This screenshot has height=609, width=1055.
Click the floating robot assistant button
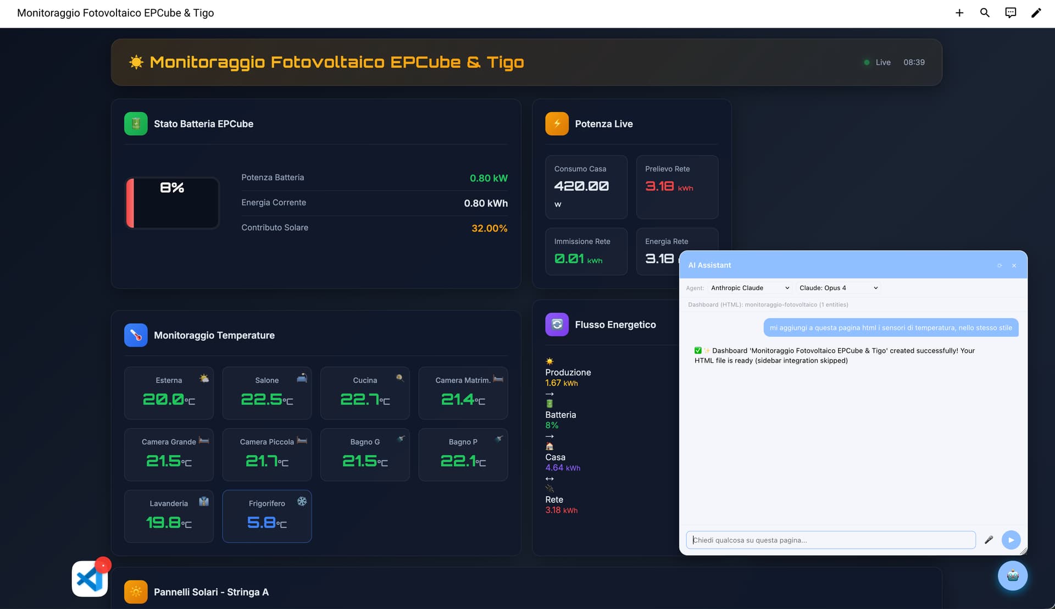tap(1012, 575)
